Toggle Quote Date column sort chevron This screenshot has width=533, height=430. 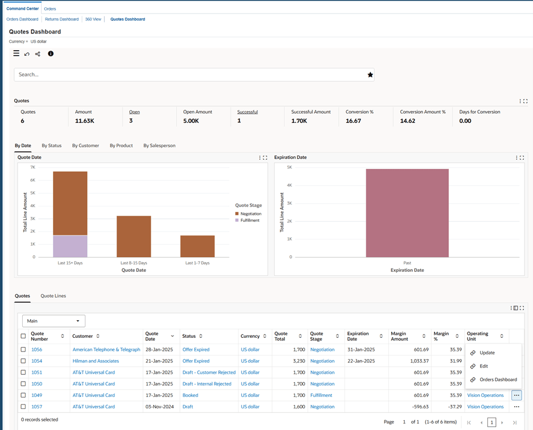173,336
